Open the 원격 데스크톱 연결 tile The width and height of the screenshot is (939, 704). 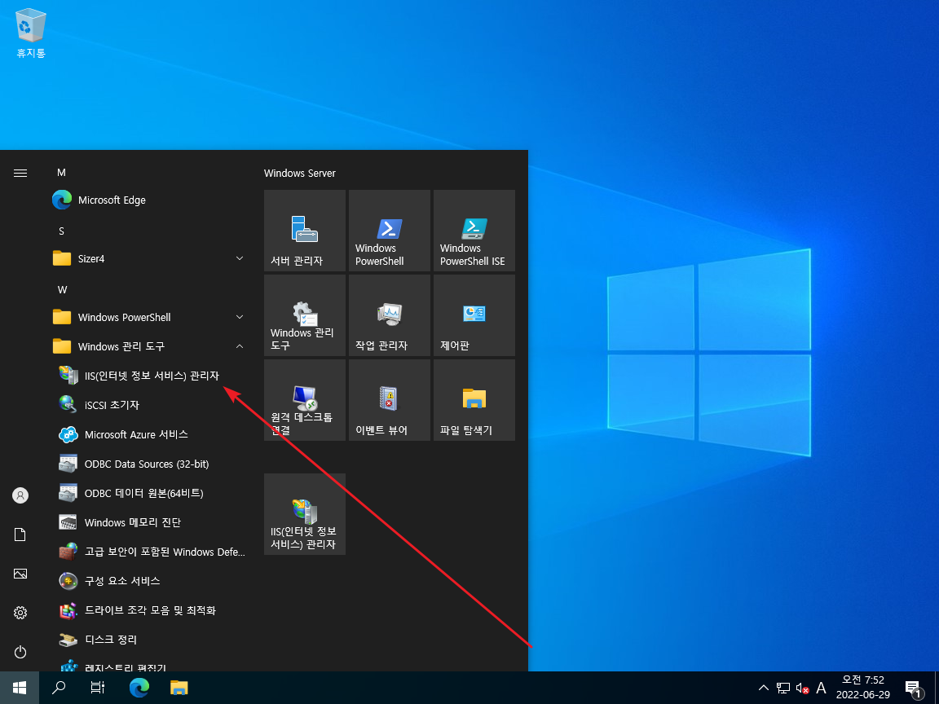(x=305, y=400)
